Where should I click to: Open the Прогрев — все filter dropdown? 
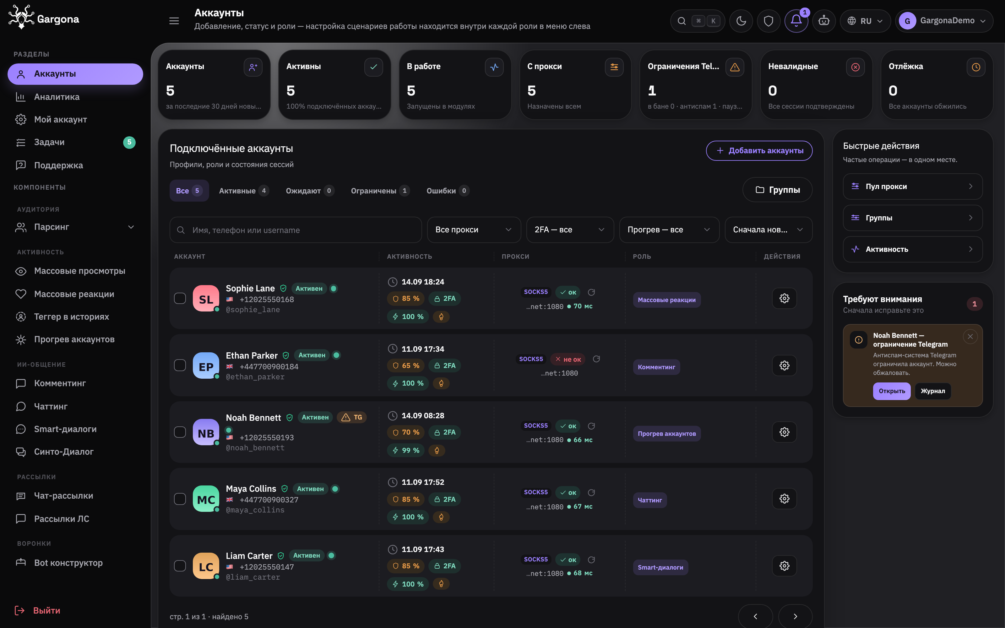click(x=669, y=230)
